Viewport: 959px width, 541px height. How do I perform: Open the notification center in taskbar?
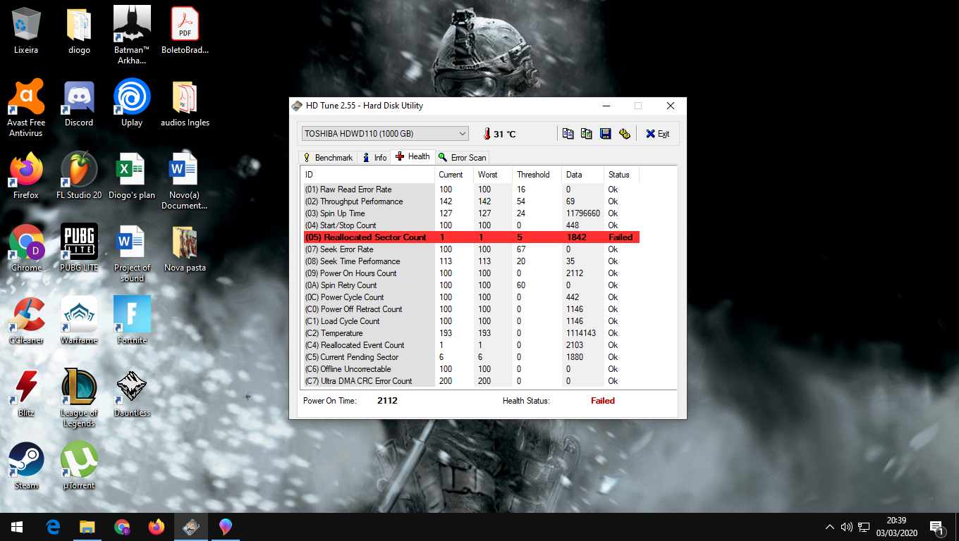[937, 527]
